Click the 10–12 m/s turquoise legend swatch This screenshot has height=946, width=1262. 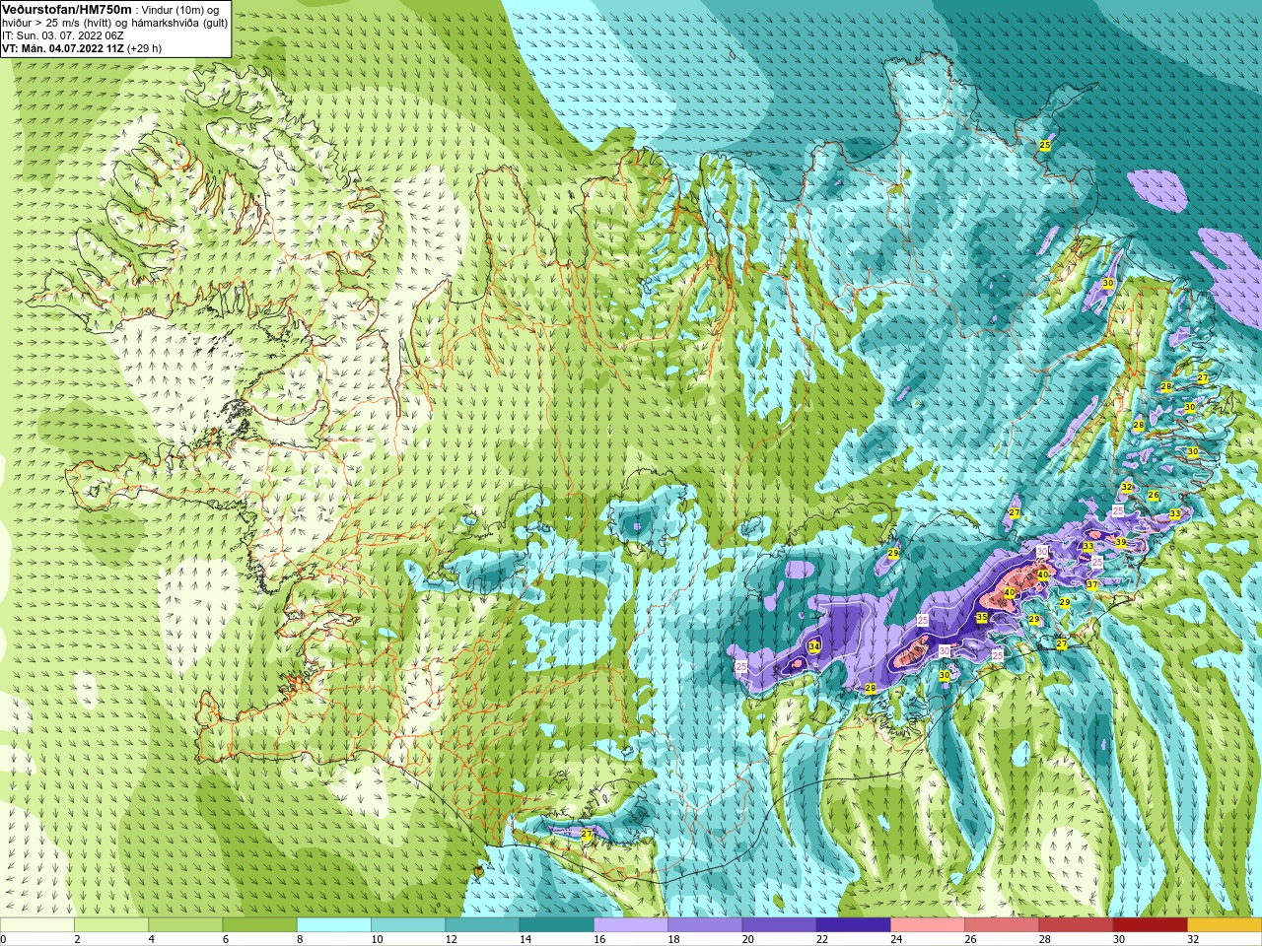point(408,925)
